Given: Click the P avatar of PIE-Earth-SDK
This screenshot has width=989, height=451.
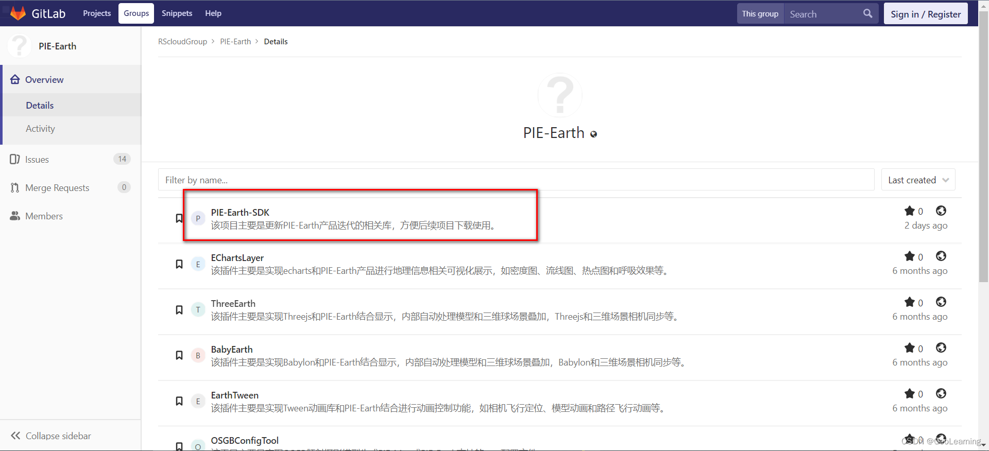Looking at the screenshot, I should 198,218.
